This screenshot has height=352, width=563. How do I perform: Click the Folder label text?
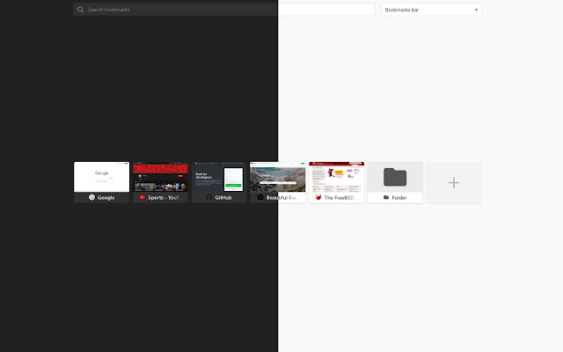pos(399,197)
